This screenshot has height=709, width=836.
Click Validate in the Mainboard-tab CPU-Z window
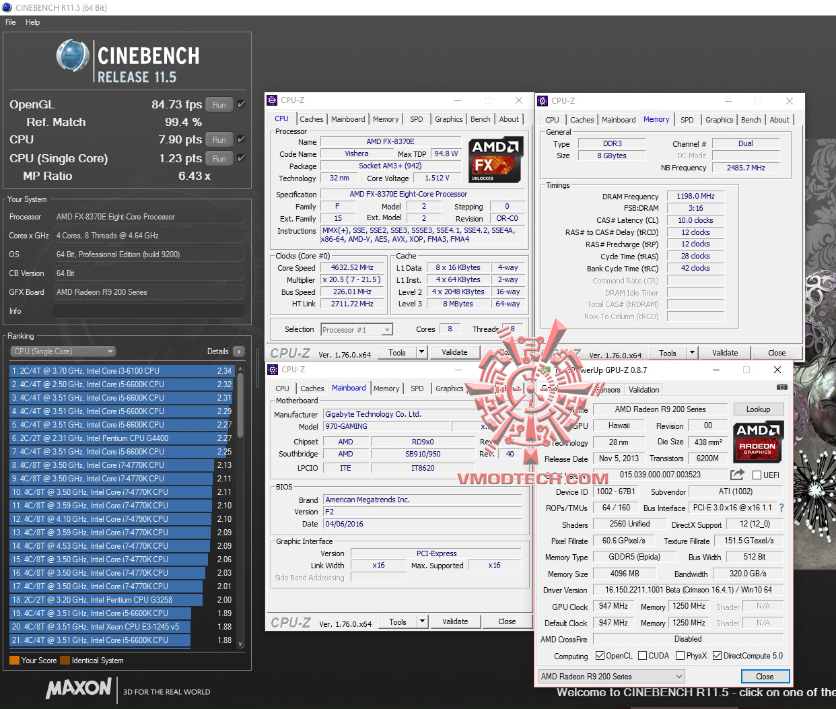(455, 621)
